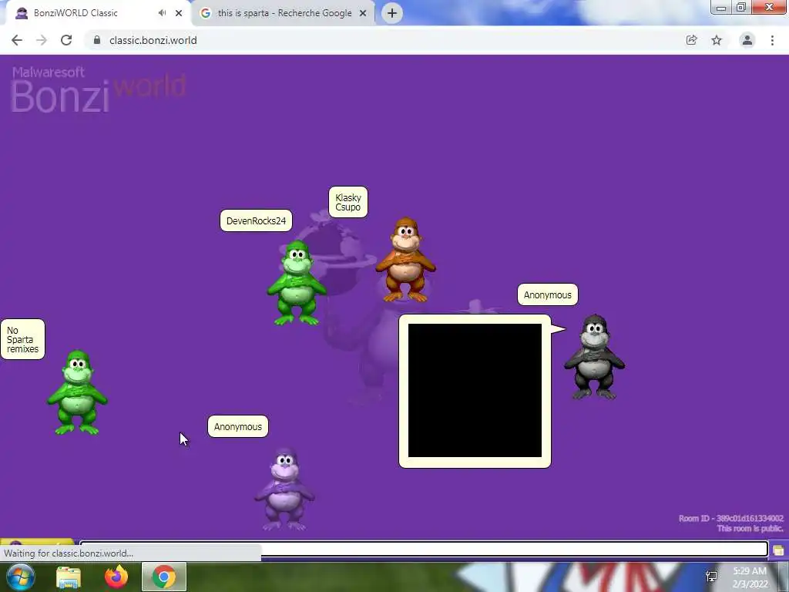Open the Chrome three-dot menu
Screen dimensions: 789x592
click(x=772, y=40)
